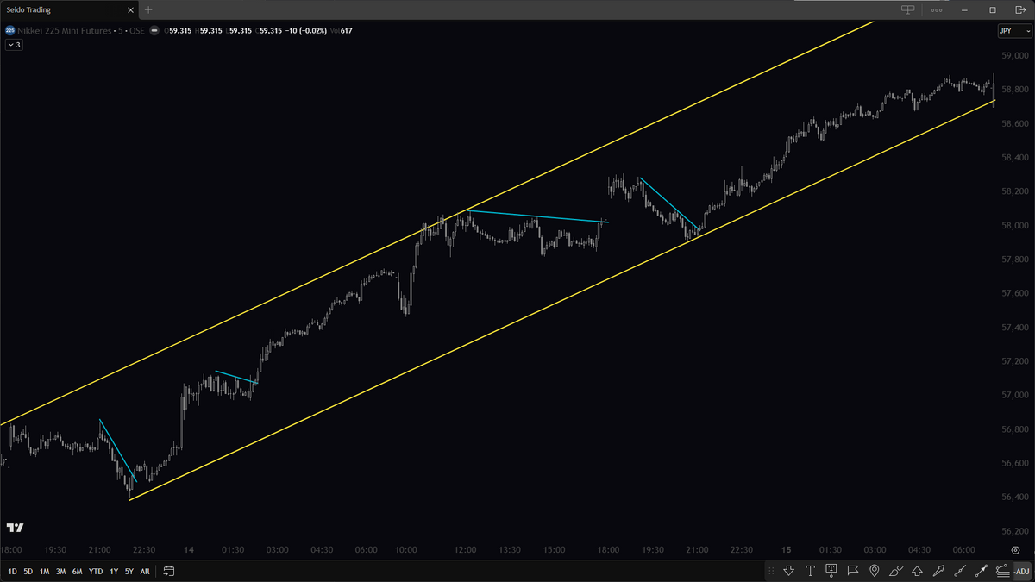Click the 15 date label on time axis

[x=786, y=550]
